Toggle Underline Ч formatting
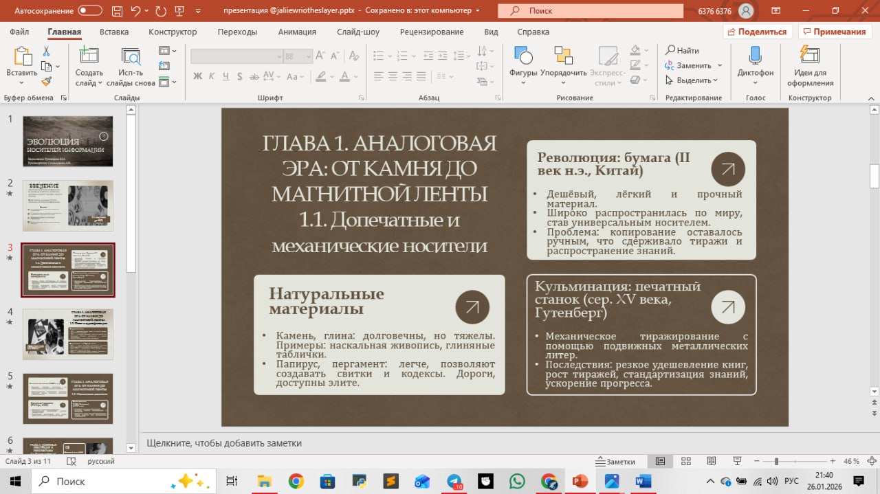This screenshot has height=494, width=880. 227,76
